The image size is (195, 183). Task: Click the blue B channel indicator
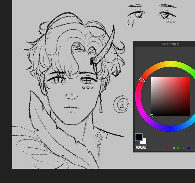[x=189, y=148]
